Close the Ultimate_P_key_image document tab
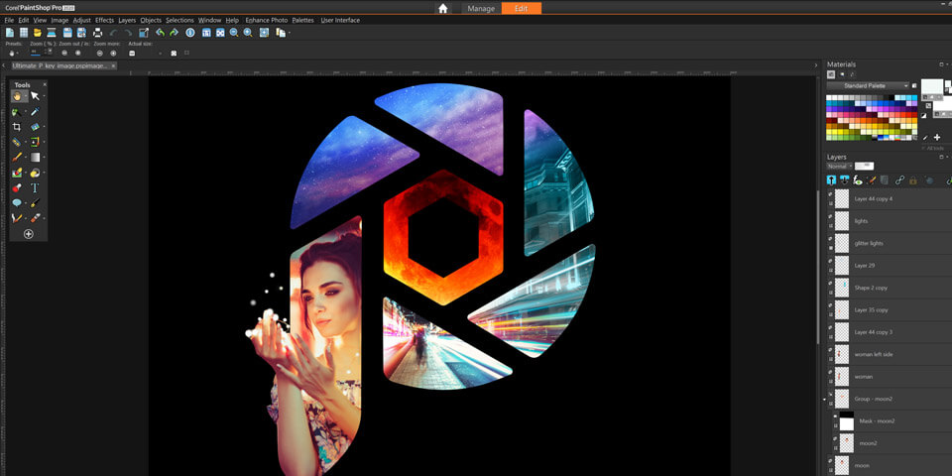 (x=113, y=65)
